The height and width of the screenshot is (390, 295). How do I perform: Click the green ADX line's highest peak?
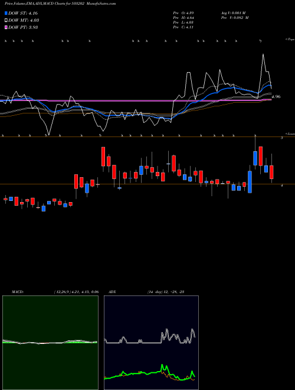tap(162, 365)
